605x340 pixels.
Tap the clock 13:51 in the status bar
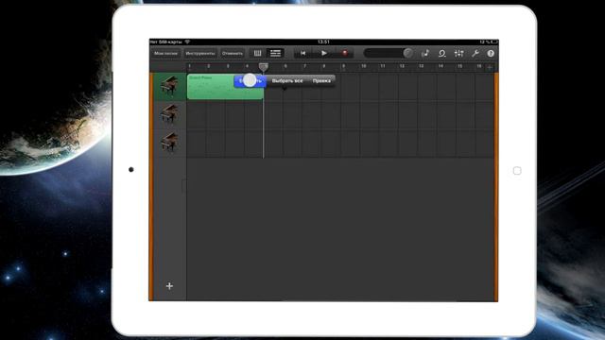323,42
